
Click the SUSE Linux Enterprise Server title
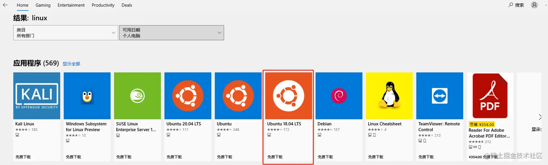[x=136, y=127]
